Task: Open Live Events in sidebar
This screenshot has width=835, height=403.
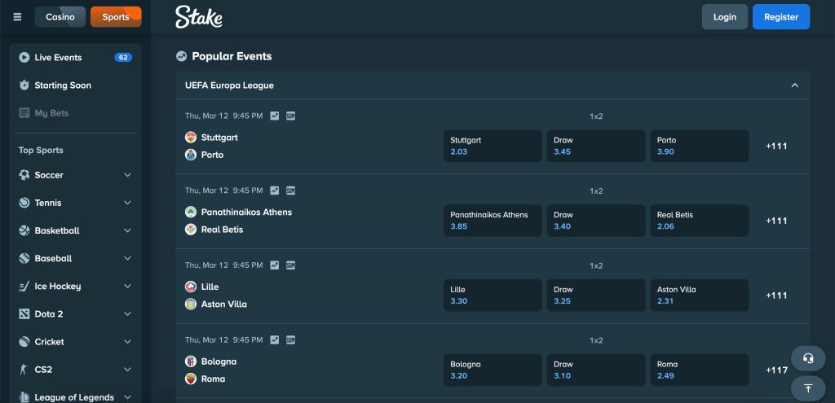Action: tap(75, 58)
